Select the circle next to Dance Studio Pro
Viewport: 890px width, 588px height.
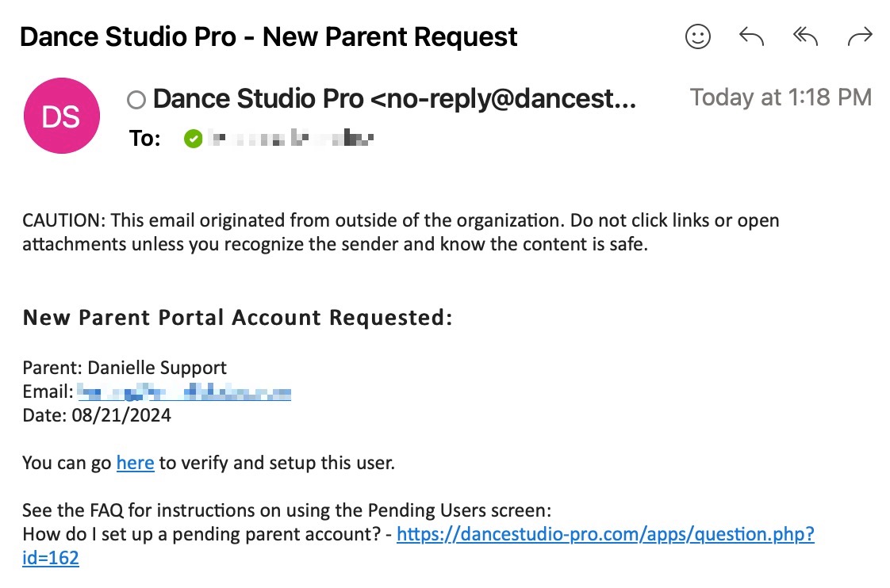(x=136, y=98)
